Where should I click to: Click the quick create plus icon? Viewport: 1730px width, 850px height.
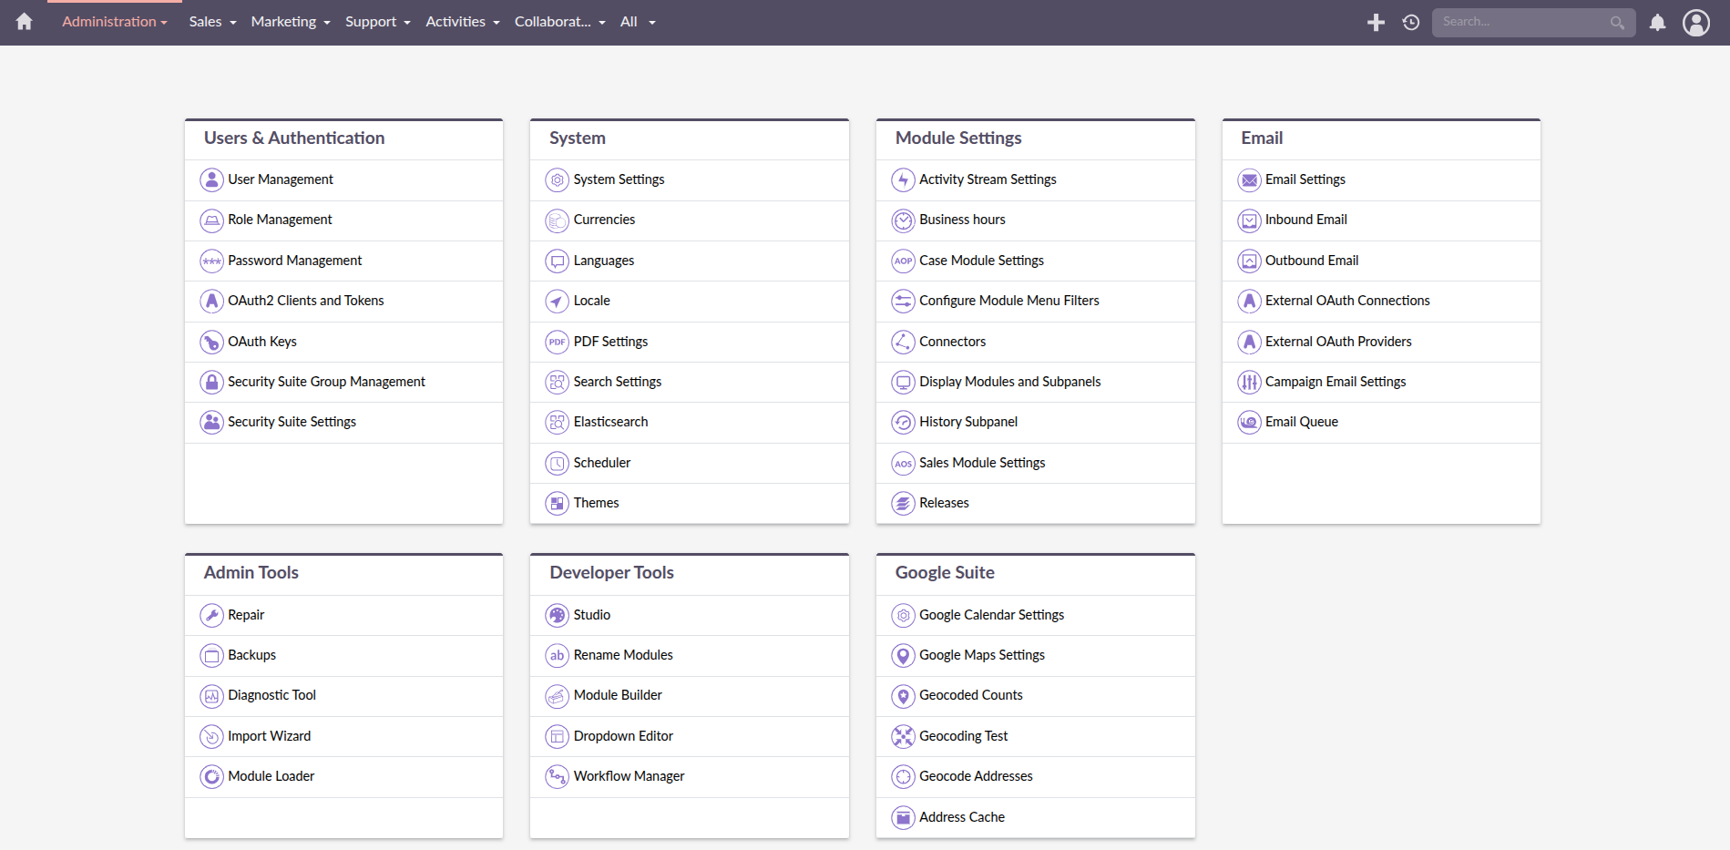[x=1376, y=22]
